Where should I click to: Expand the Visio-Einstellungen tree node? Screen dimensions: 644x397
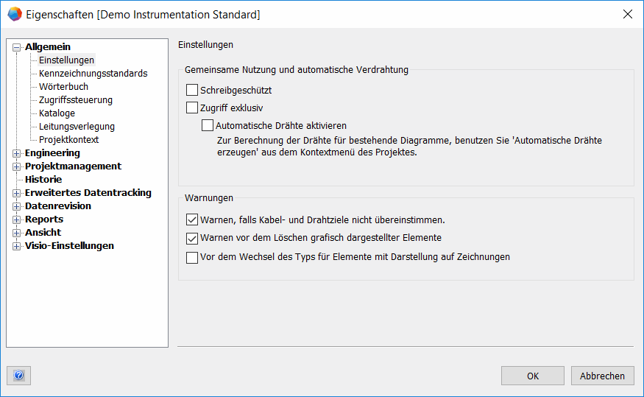16,246
